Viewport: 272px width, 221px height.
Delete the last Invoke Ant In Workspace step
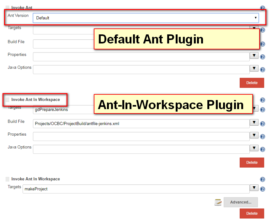(252, 213)
